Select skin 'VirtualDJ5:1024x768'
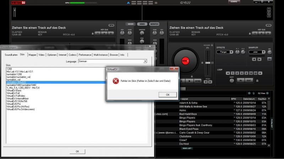 click(17, 101)
